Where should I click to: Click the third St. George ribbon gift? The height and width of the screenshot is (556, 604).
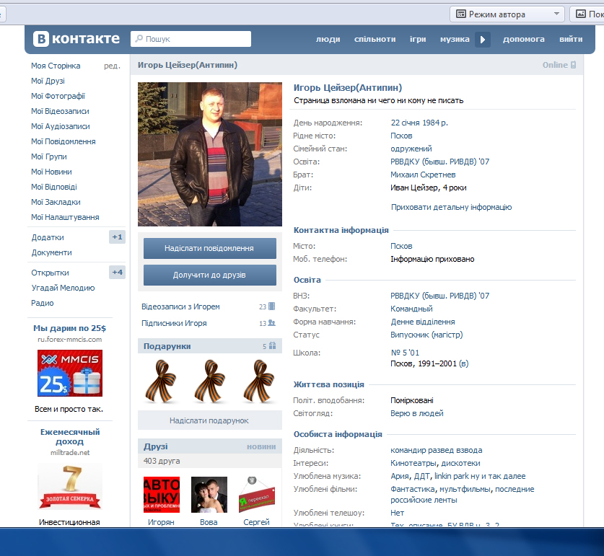pos(259,381)
